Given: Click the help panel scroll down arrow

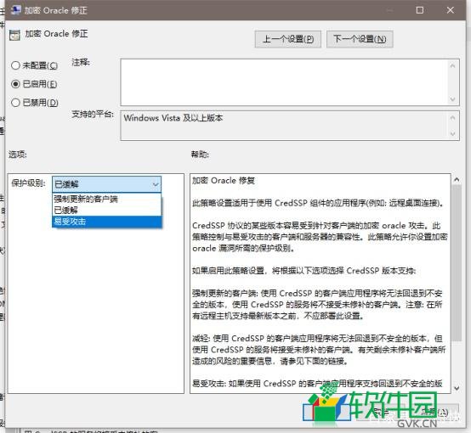Looking at the screenshot, I should 457,388.
